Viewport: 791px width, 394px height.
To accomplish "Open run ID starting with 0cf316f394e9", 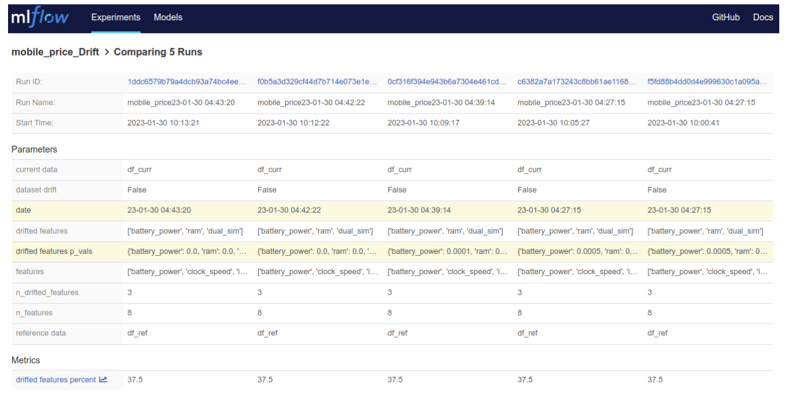I will pyautogui.click(x=447, y=82).
